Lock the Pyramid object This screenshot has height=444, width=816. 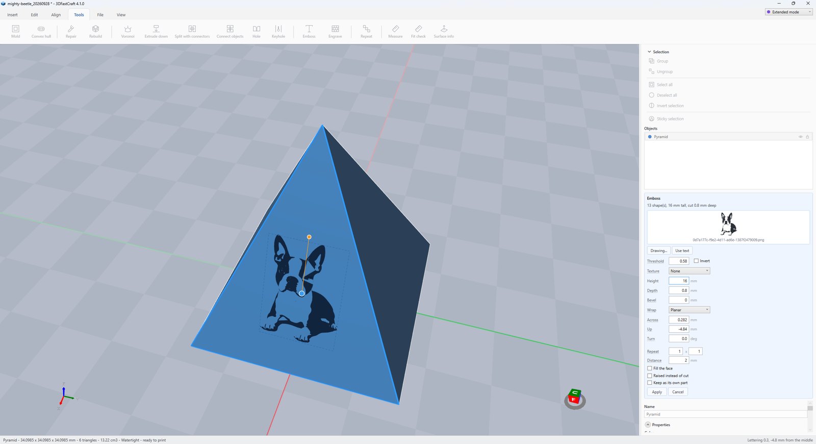pyautogui.click(x=807, y=137)
